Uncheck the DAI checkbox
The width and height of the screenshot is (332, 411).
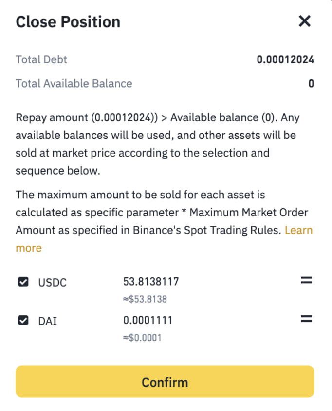click(23, 320)
